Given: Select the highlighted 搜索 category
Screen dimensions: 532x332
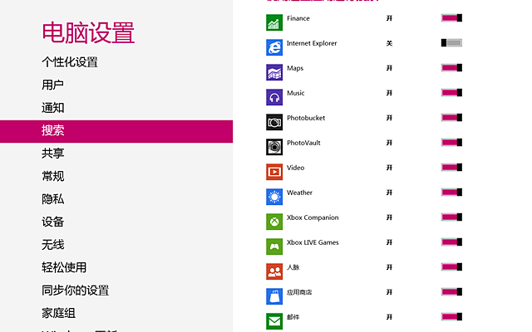Looking at the screenshot, I should click(116, 131).
